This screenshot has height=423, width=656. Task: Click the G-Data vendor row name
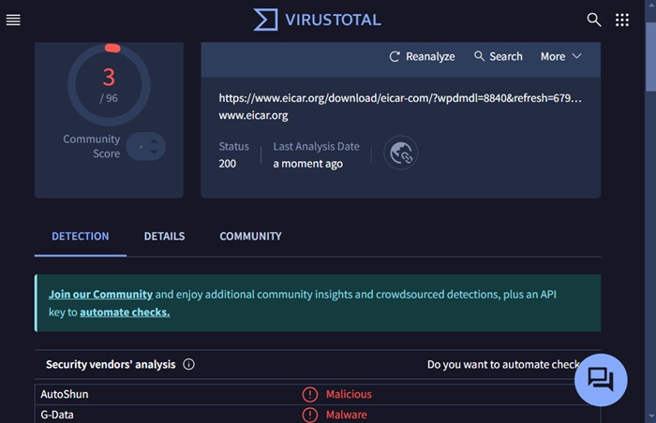(57, 415)
